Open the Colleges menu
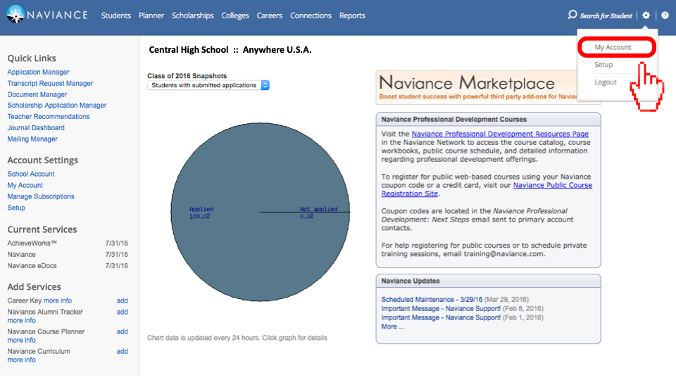The height and width of the screenshot is (380, 676). (235, 15)
